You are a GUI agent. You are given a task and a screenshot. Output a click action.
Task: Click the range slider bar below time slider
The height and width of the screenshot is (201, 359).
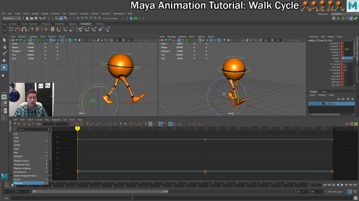coord(100,192)
